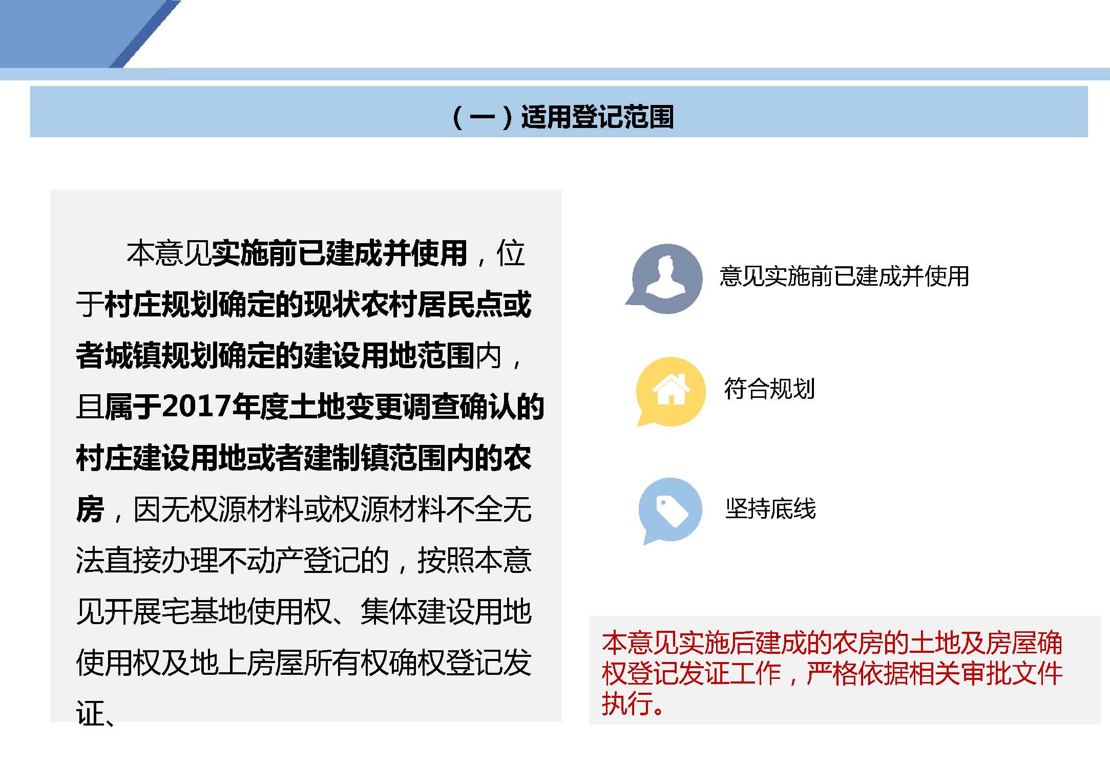Click the blue price-tag speech-bubble icon
Viewport: 1110px width, 768px height.
click(670, 510)
